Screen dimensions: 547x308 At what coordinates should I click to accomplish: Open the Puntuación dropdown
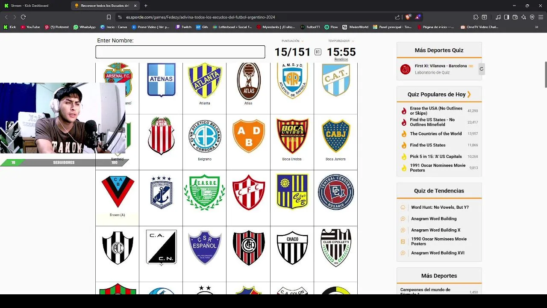point(292,41)
